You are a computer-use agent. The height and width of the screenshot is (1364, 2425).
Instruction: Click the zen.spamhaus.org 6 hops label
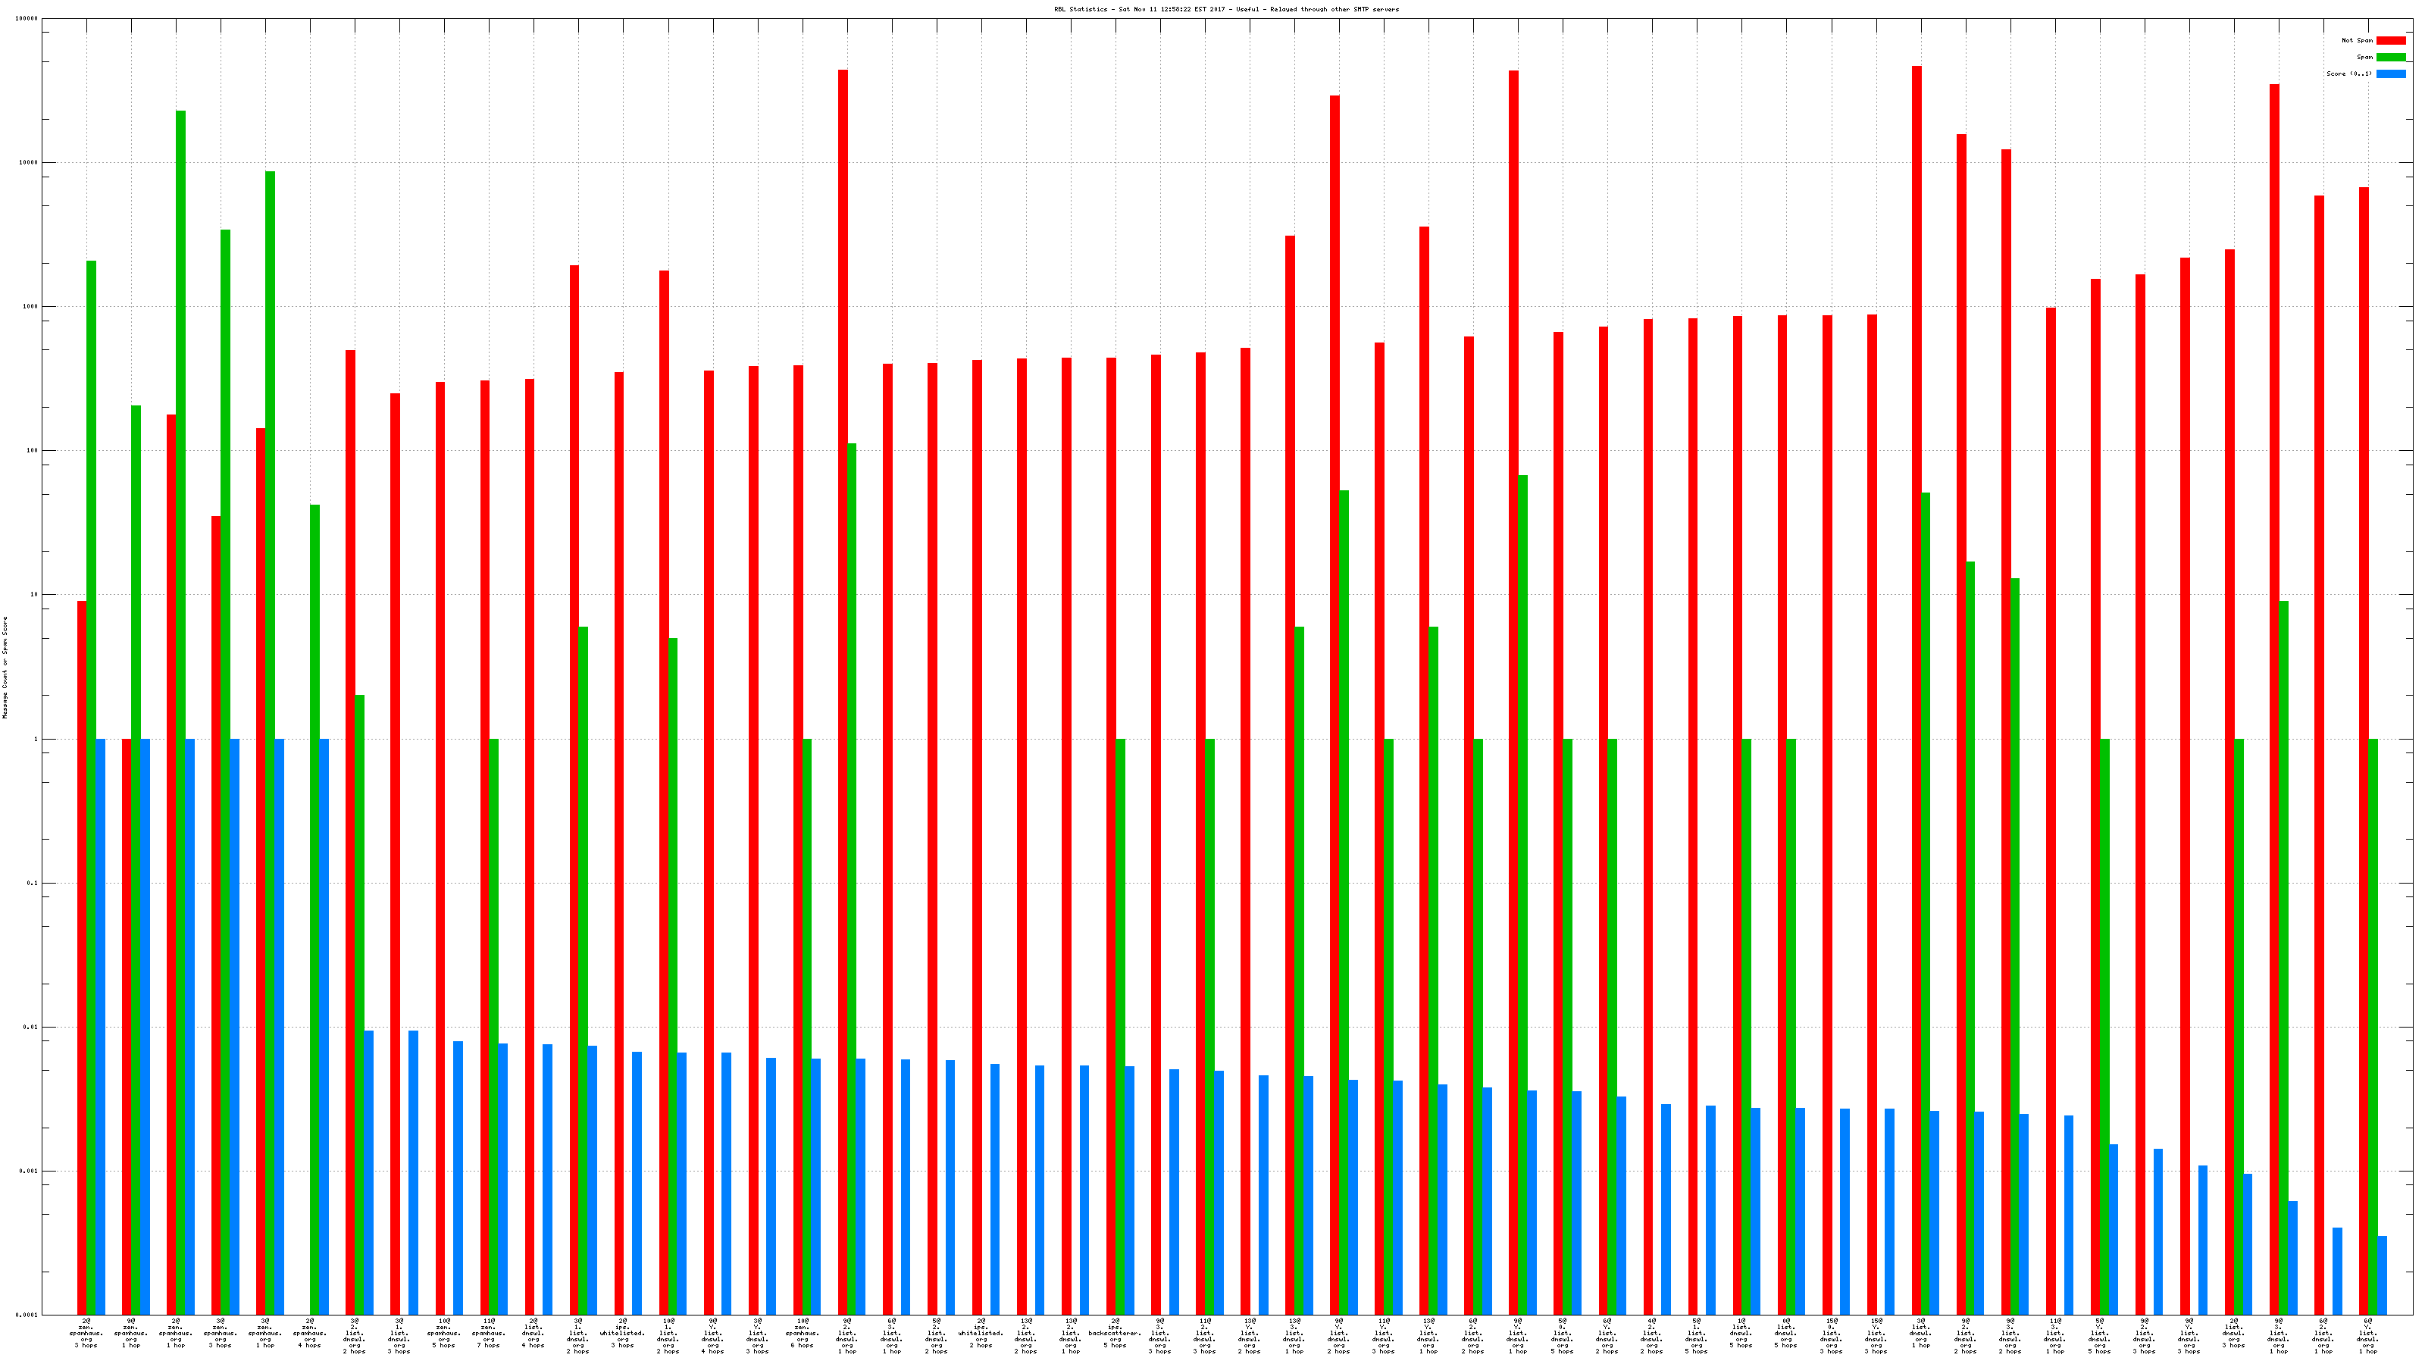pyautogui.click(x=802, y=1333)
